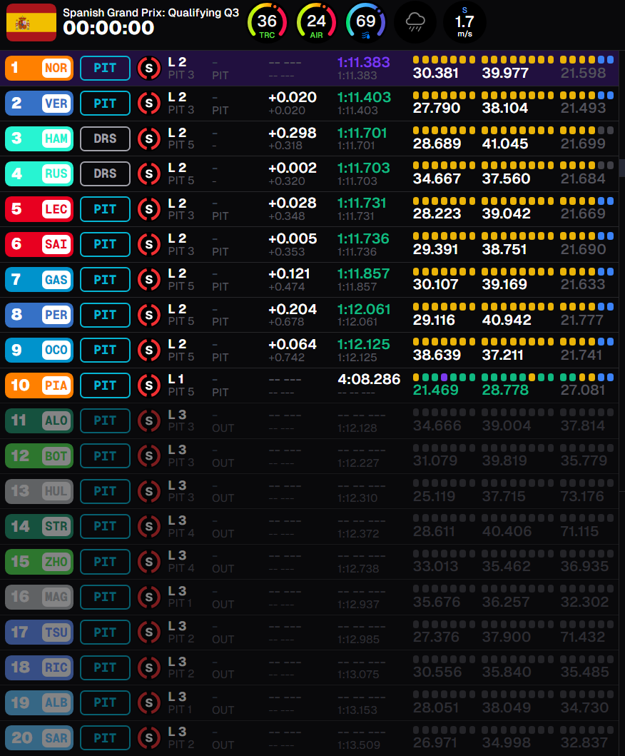Image resolution: width=625 pixels, height=756 pixels.
Task: Click GAS's lap time 1:11.857
Action: coord(364,273)
